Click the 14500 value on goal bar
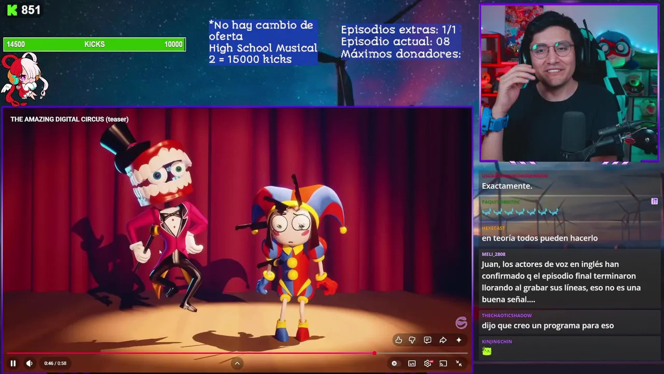This screenshot has width=664, height=374. (x=16, y=45)
